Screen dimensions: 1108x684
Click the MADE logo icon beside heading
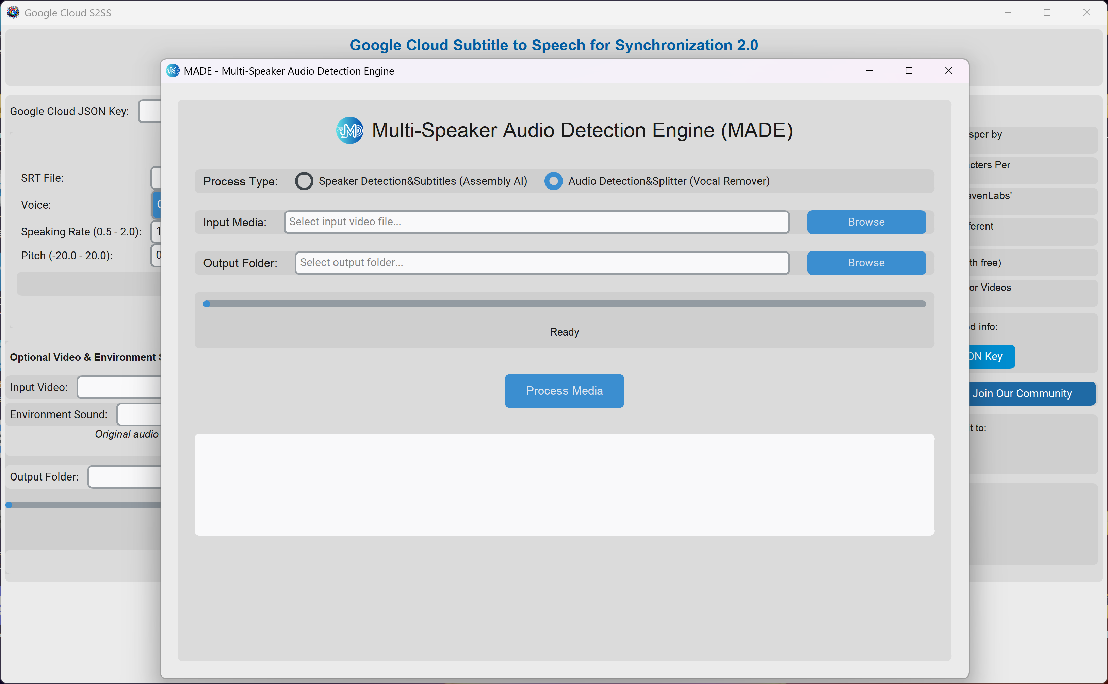pos(349,131)
